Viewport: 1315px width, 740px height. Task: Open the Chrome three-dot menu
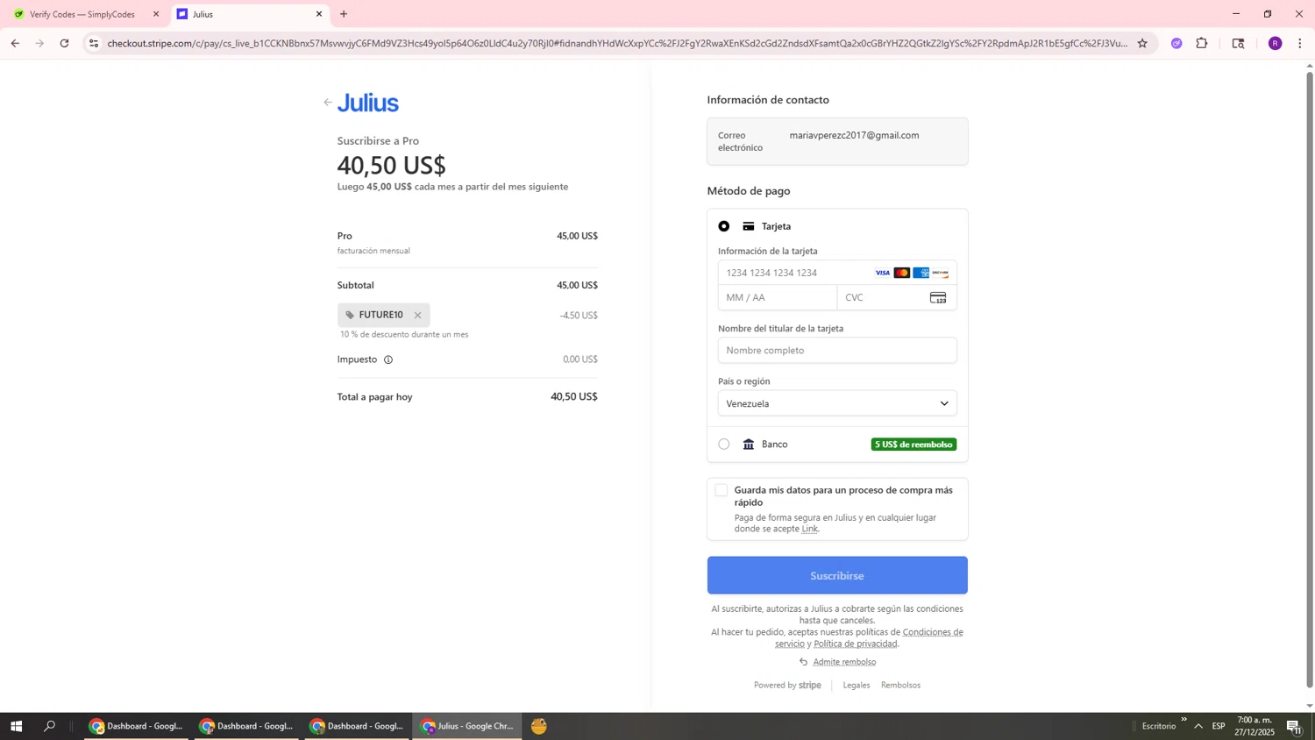[x=1300, y=43]
